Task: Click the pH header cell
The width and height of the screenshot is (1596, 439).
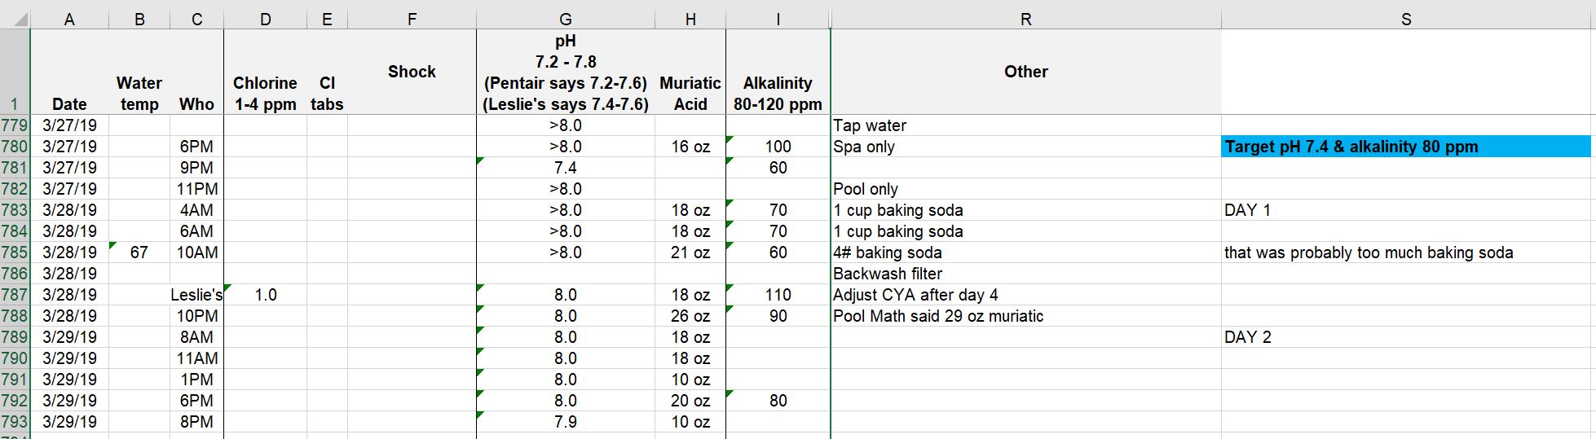Action: (x=565, y=72)
